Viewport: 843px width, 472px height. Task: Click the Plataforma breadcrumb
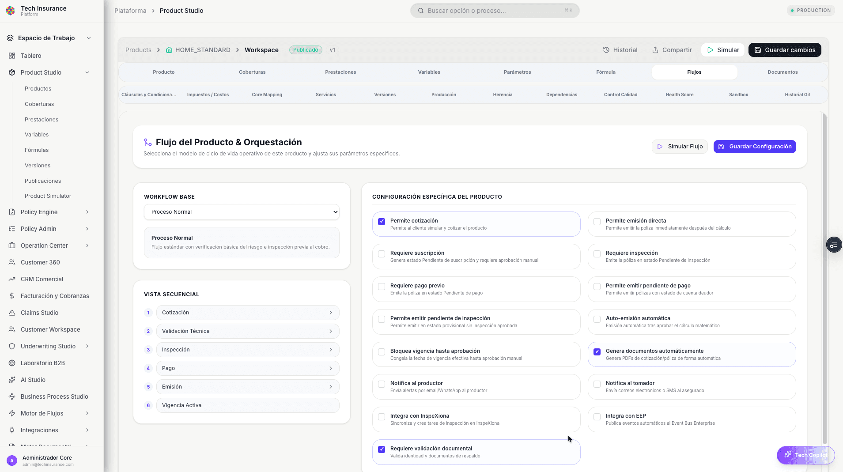[130, 11]
